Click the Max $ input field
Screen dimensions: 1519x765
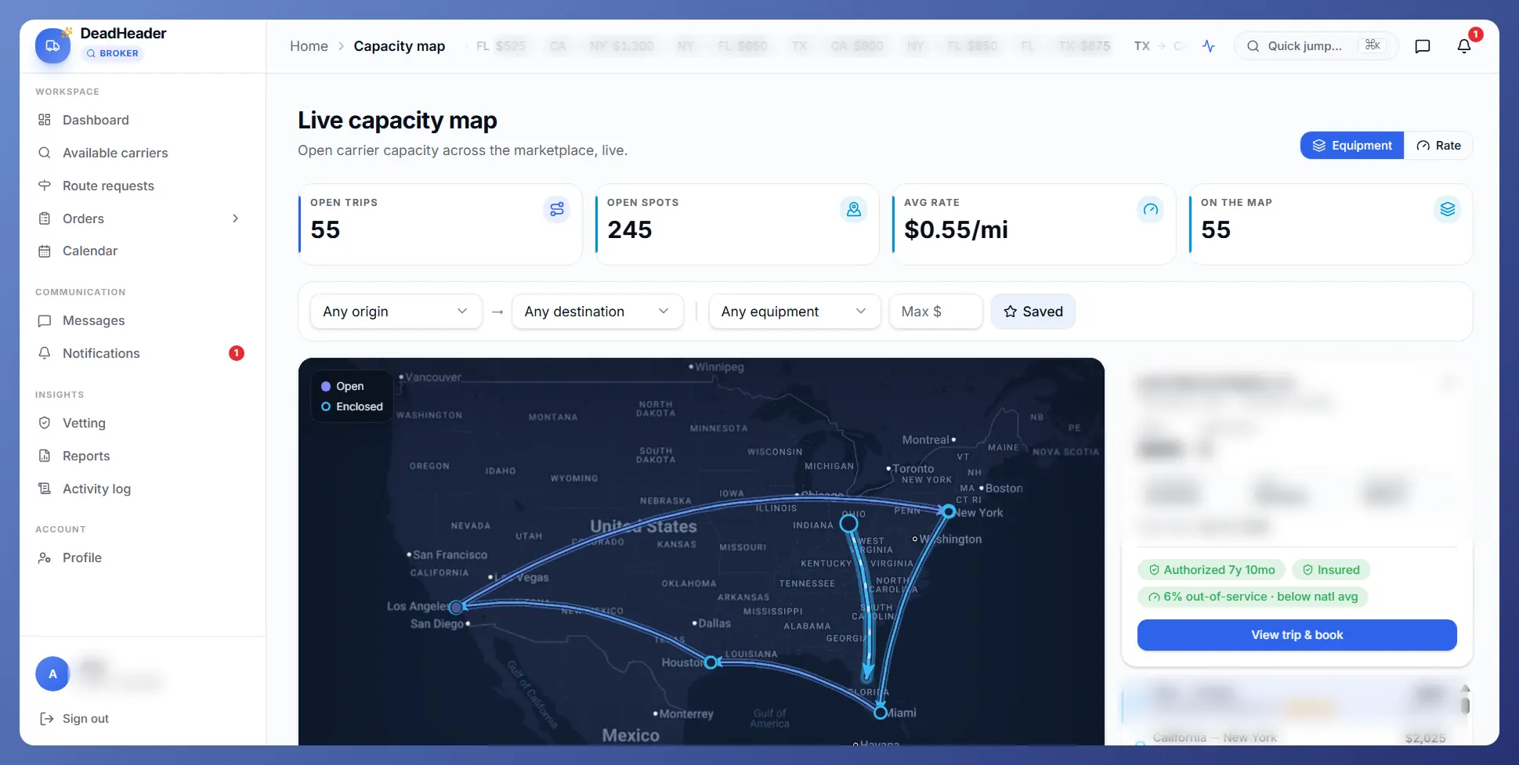pyautogui.click(x=935, y=312)
